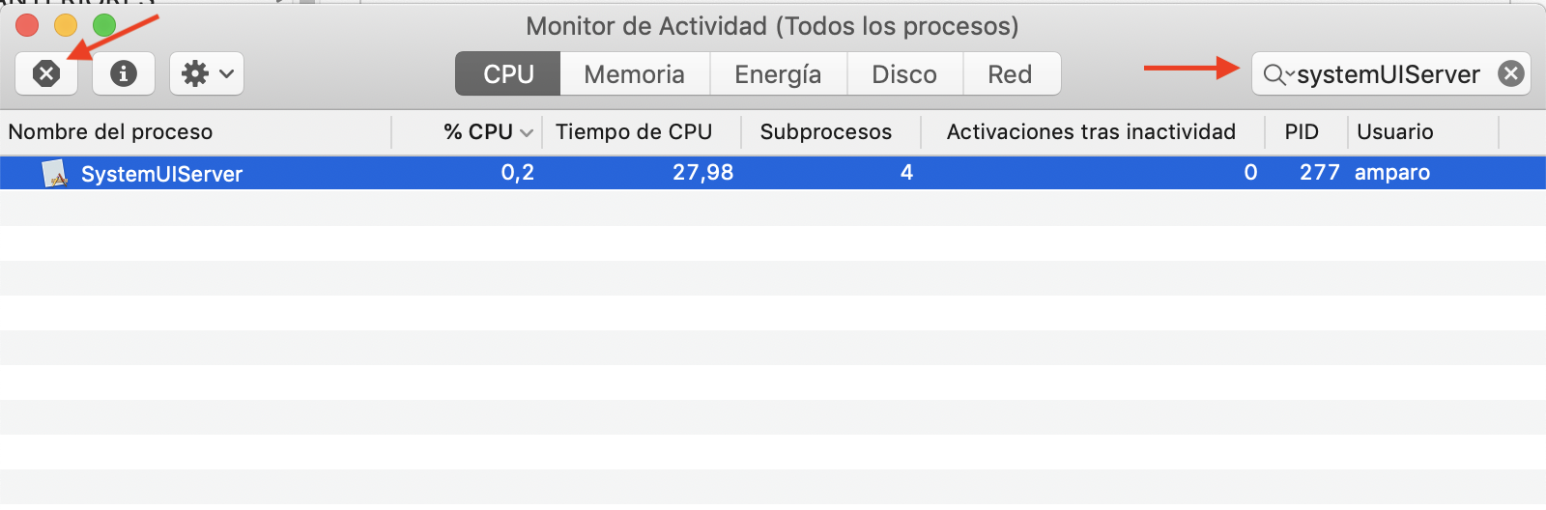The height and width of the screenshot is (510, 1546).
Task: Sort processes by PID column
Action: pyautogui.click(x=1301, y=132)
